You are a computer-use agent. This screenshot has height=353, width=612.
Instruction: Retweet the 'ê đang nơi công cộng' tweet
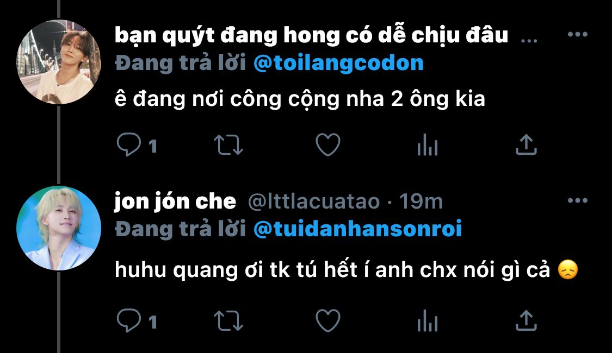228,145
